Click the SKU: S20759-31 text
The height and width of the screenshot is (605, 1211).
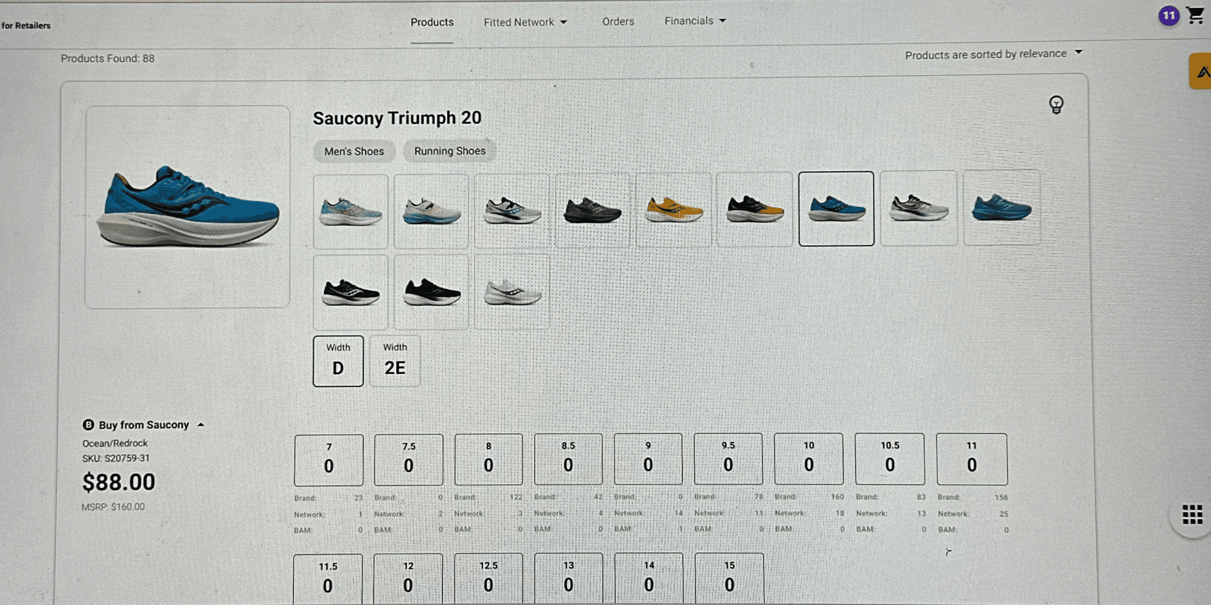(x=116, y=458)
